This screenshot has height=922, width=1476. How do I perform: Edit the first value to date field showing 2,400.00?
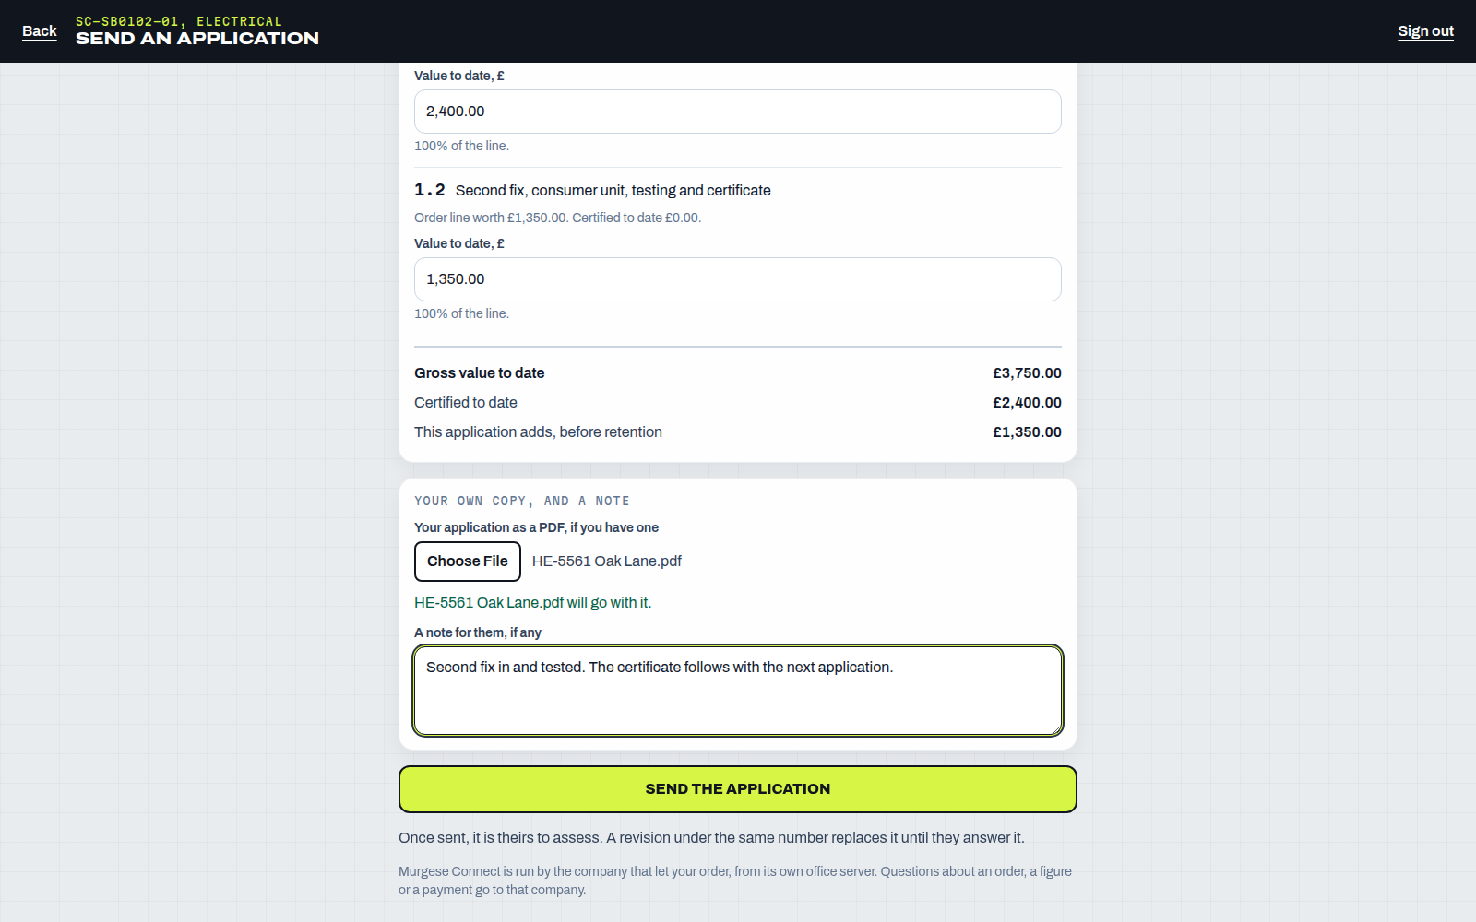(738, 112)
